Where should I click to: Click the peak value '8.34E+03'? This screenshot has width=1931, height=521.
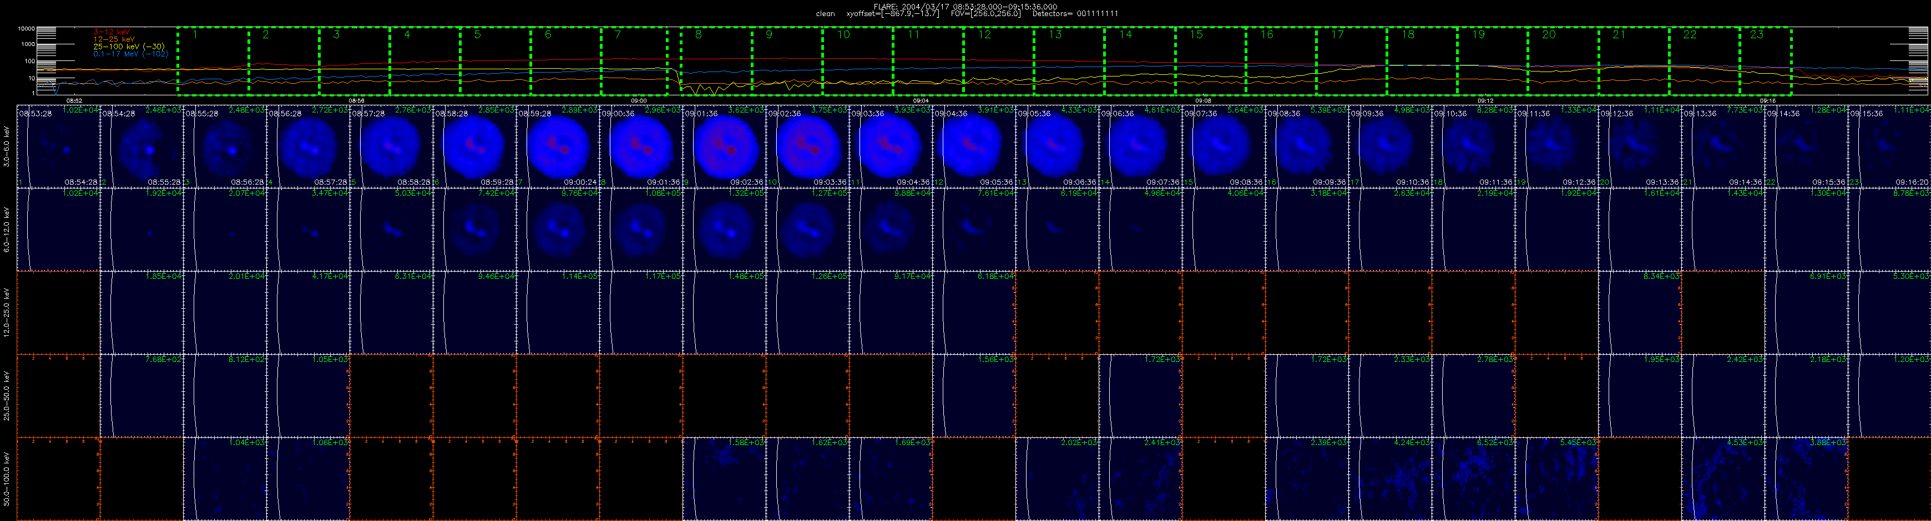[x=1661, y=276]
